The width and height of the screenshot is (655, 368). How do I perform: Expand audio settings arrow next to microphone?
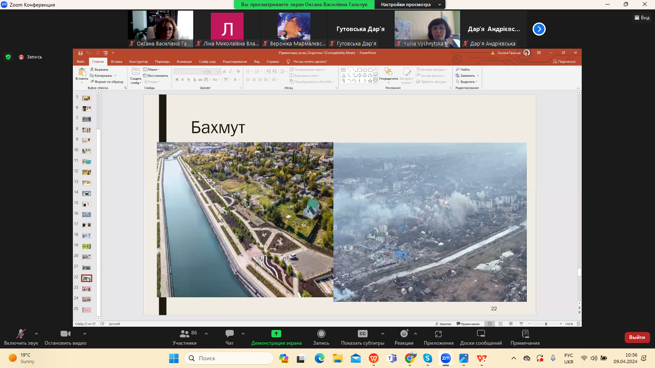click(x=36, y=334)
